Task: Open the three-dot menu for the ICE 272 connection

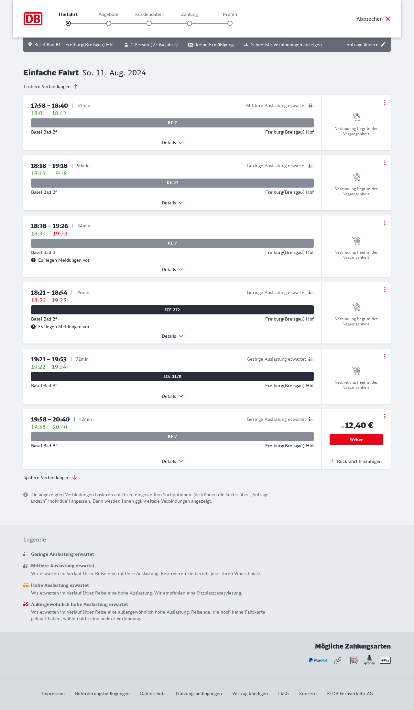Action: [385, 289]
